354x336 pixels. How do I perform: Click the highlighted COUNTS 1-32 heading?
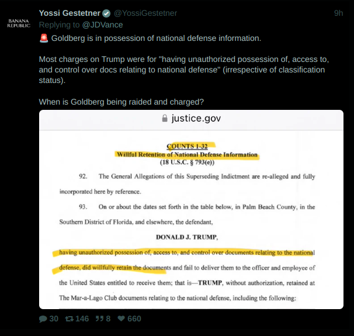pyautogui.click(x=187, y=146)
